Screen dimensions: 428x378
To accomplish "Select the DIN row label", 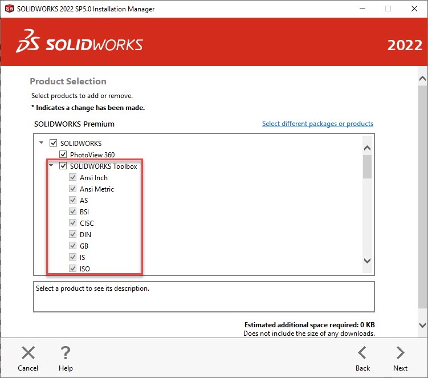I will tap(85, 235).
